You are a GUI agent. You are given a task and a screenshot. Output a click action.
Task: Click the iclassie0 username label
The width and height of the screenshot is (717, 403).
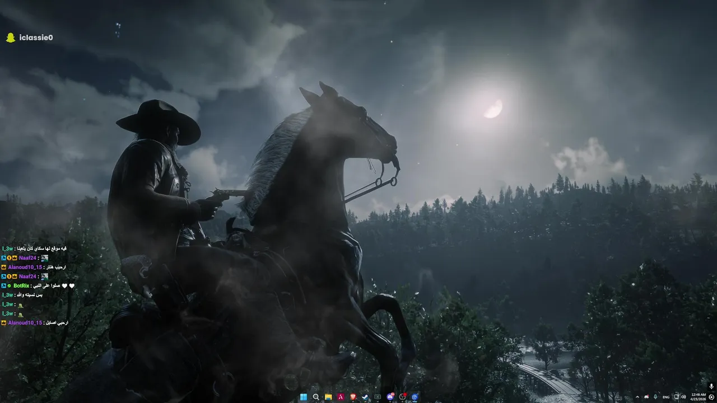tap(36, 38)
